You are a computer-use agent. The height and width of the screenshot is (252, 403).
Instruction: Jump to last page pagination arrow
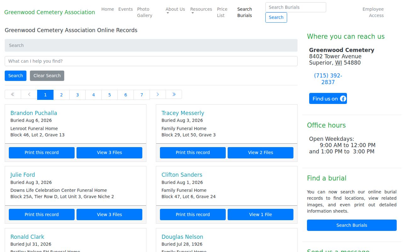coord(174,94)
